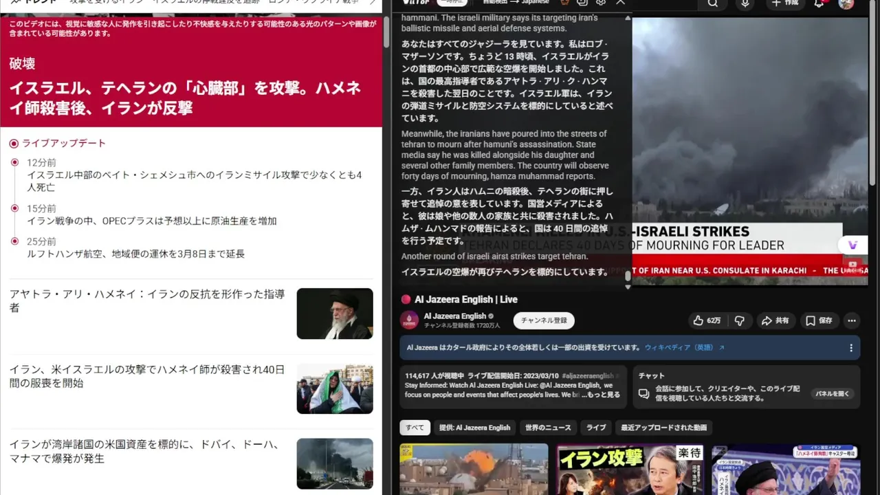Open the YouTube account avatar menu
This screenshot has height=495, width=880.
(846, 3)
